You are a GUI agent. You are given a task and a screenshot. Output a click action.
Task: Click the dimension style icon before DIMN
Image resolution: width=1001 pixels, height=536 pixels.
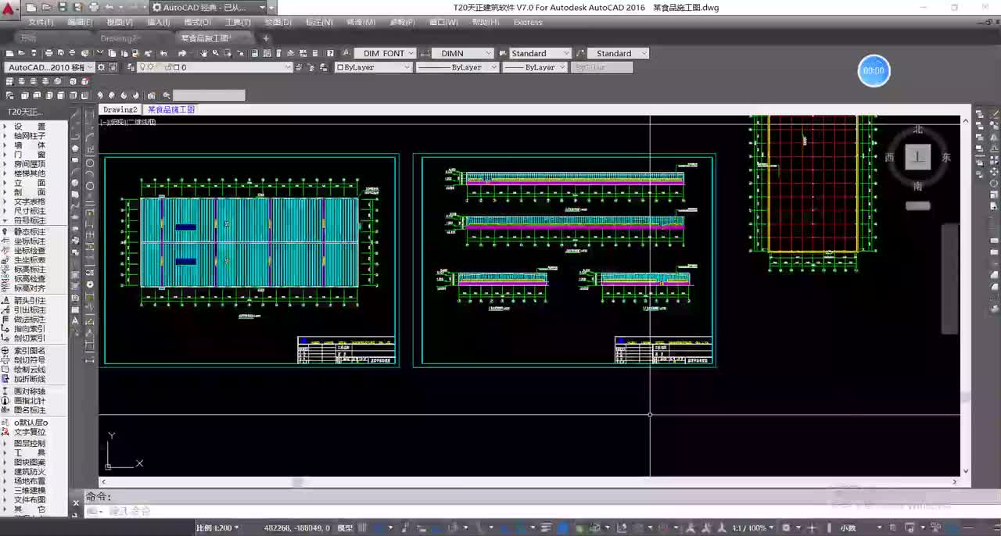click(x=425, y=53)
